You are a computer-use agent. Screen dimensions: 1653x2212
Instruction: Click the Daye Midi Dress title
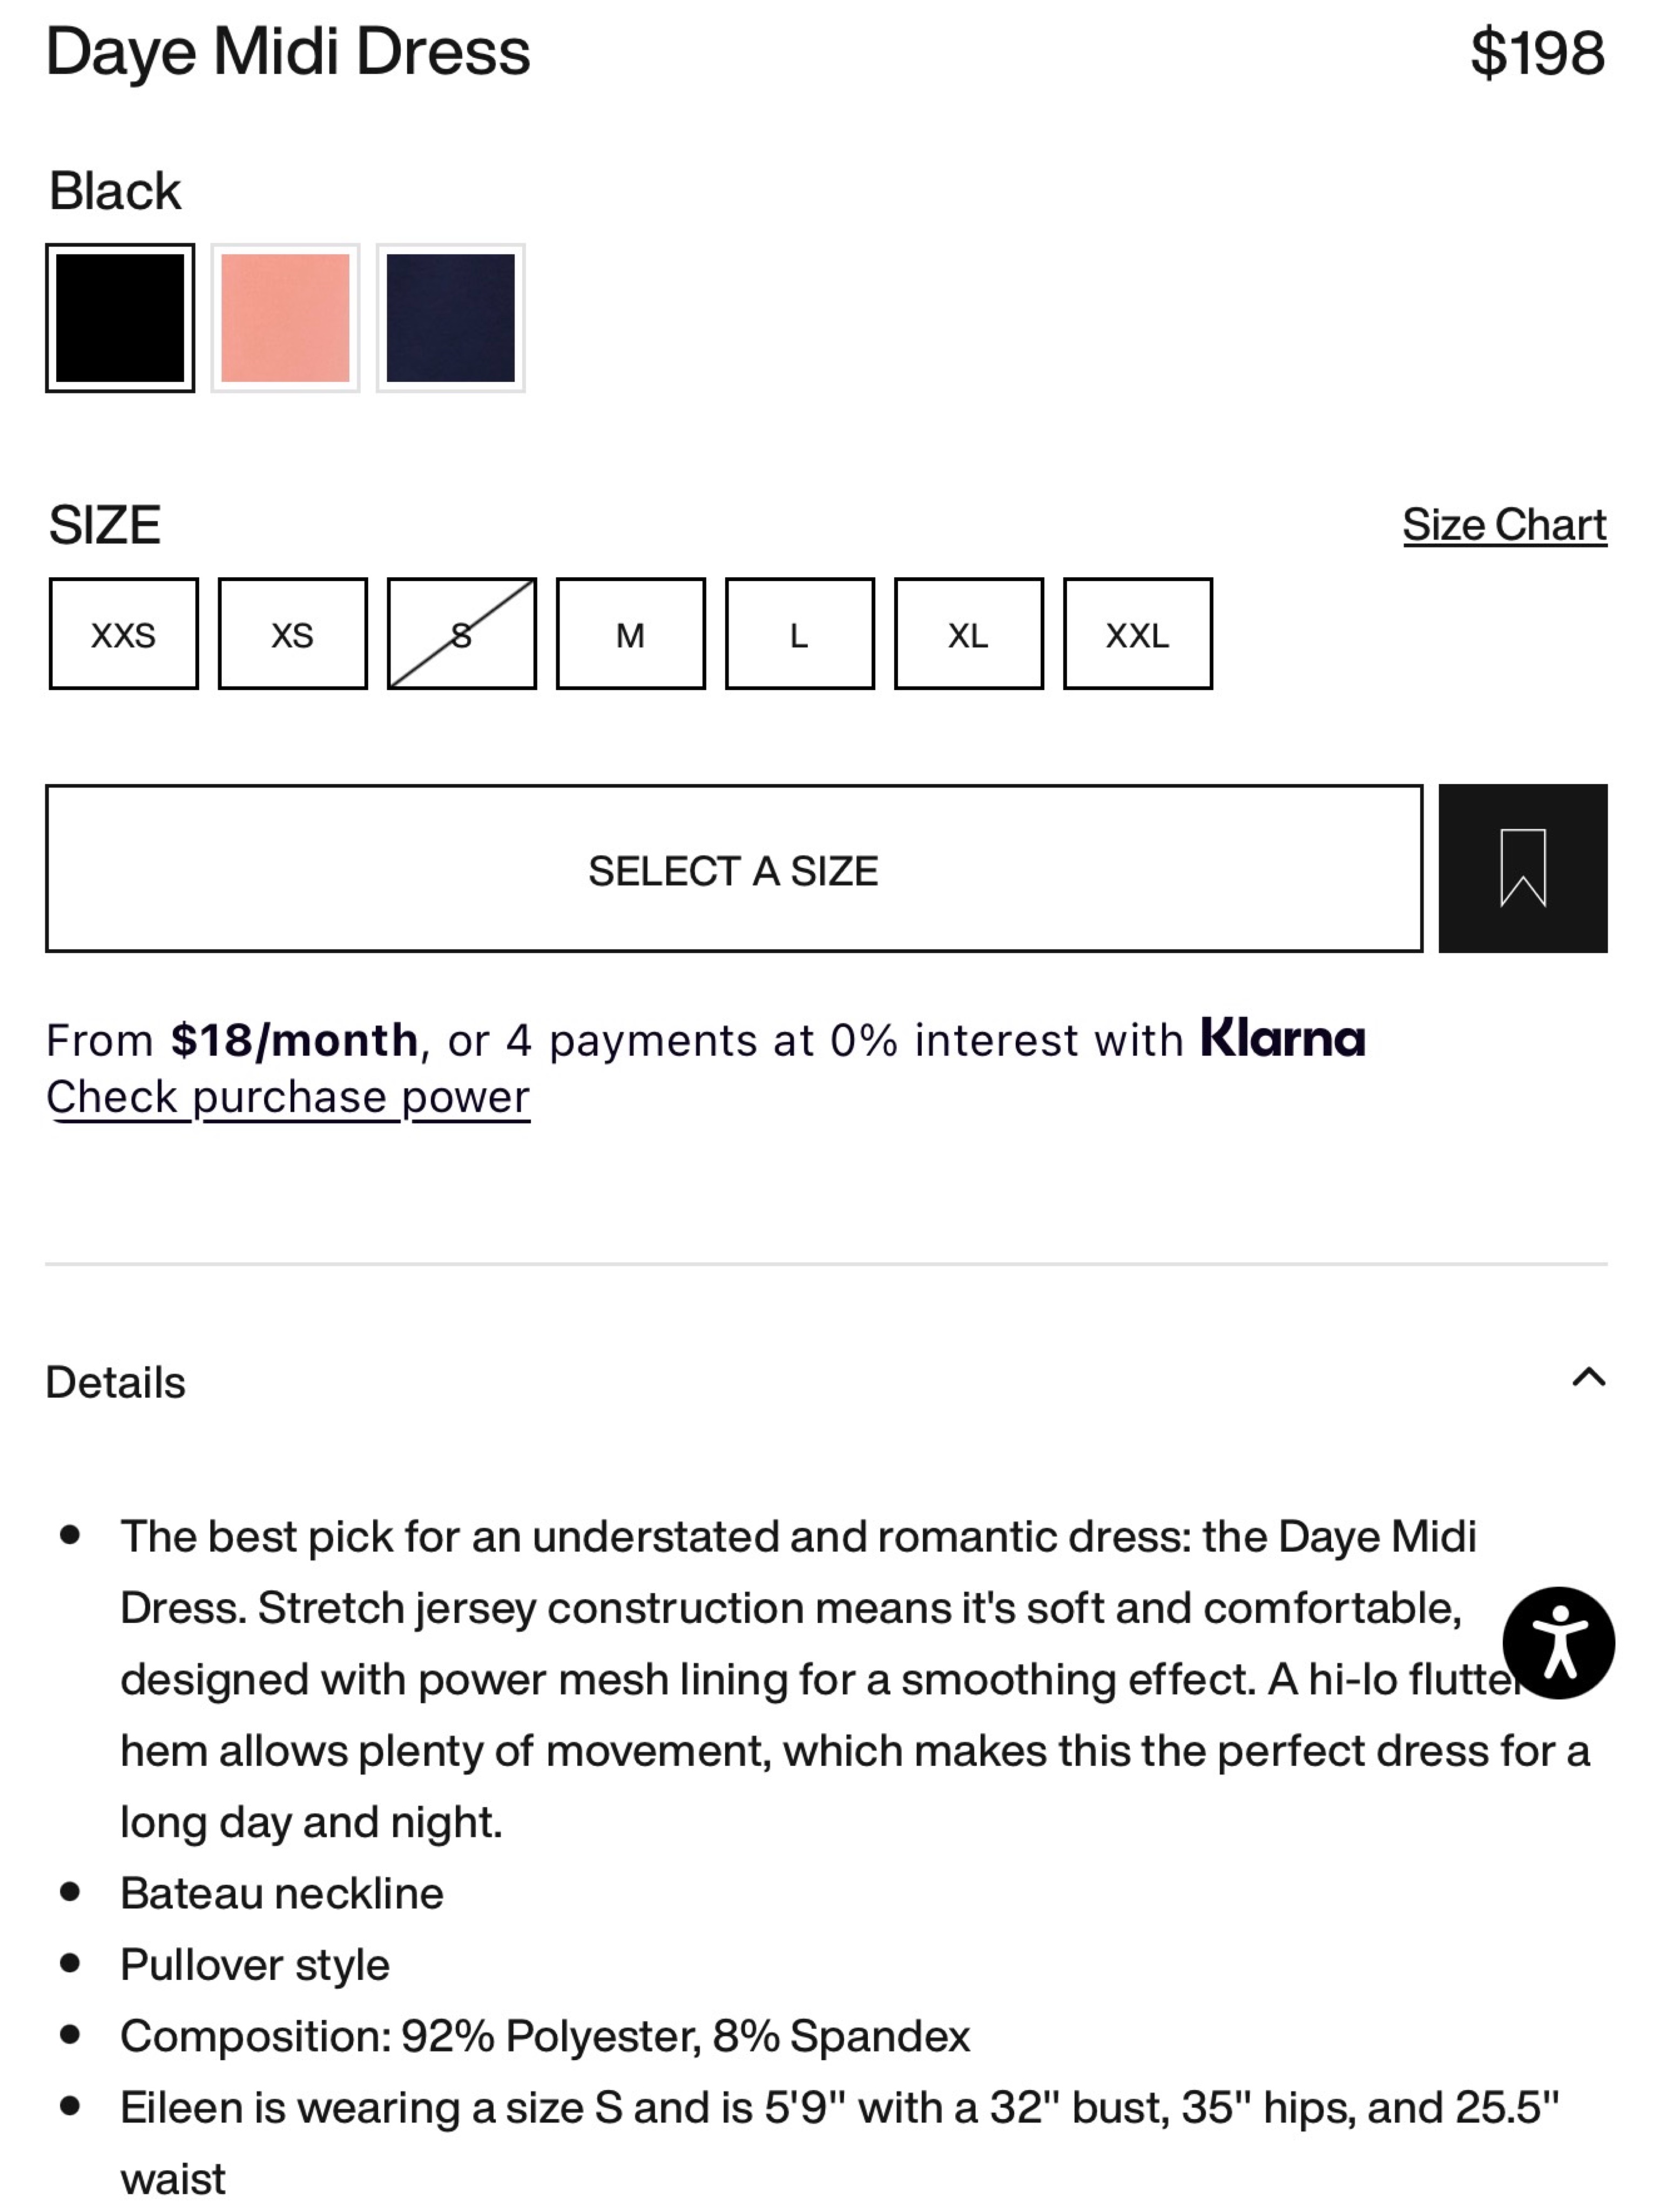click(x=288, y=52)
